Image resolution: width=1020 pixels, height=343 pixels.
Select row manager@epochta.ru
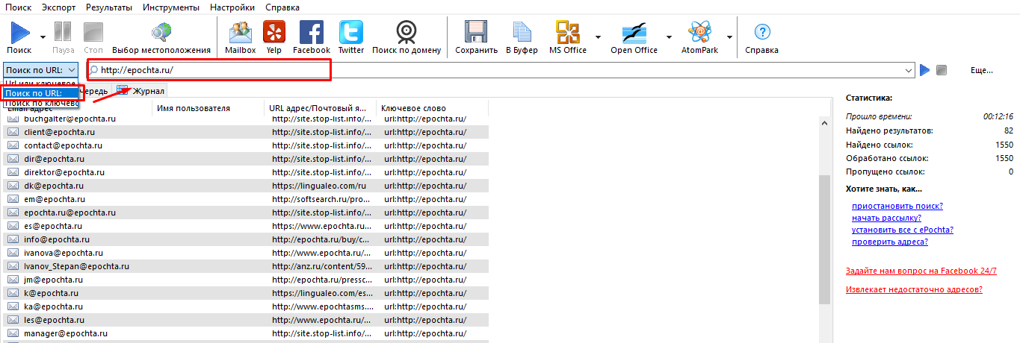[x=247, y=333]
